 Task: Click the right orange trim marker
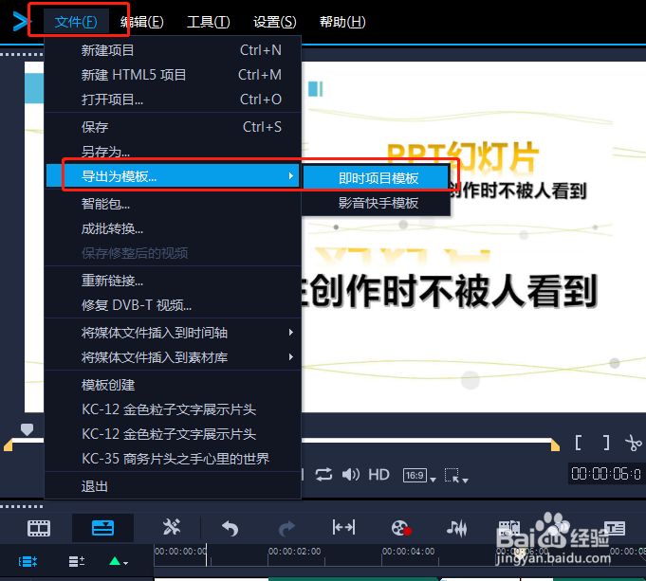pyautogui.click(x=555, y=445)
